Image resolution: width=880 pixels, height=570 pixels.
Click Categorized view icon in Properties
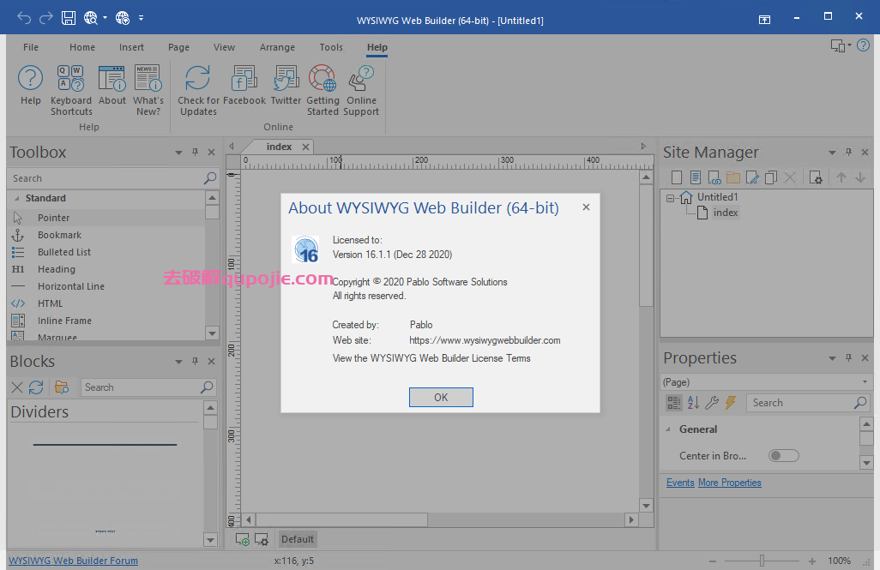[674, 402]
